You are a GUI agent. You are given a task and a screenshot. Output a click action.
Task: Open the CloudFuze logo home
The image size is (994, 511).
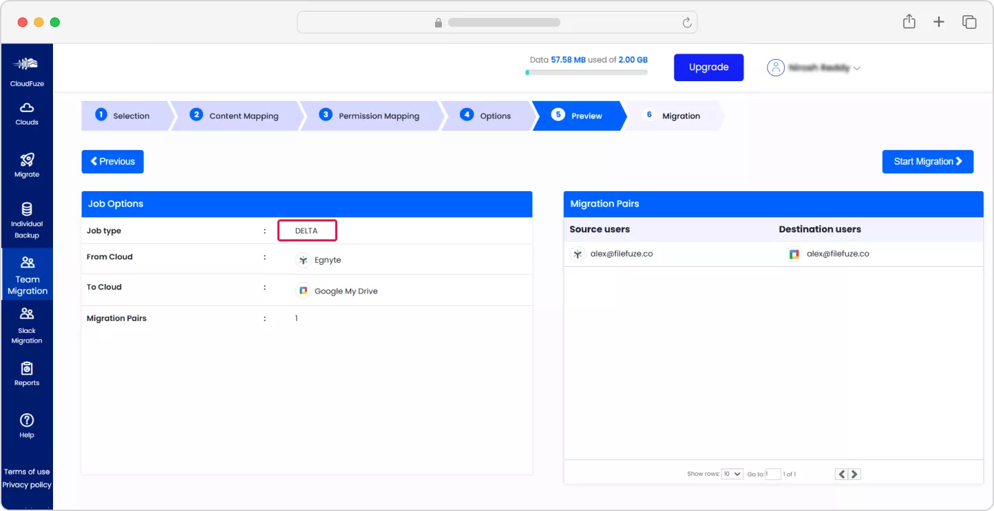(x=27, y=69)
